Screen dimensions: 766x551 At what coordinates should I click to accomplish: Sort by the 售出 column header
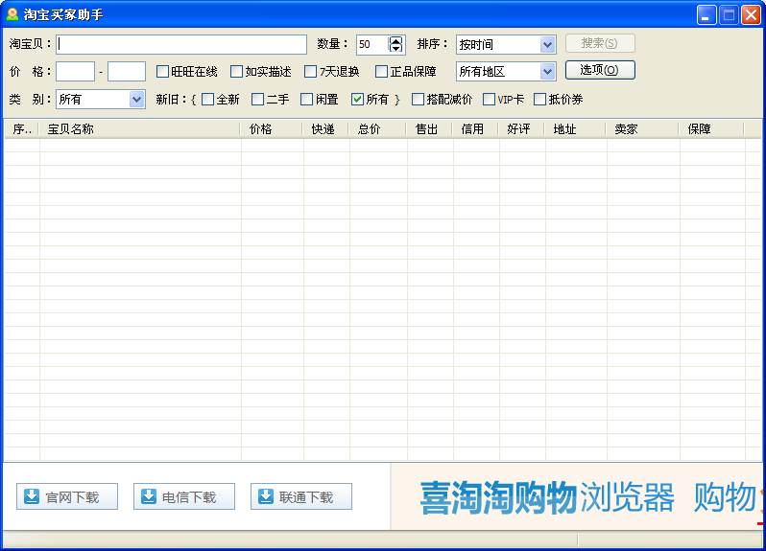[429, 129]
